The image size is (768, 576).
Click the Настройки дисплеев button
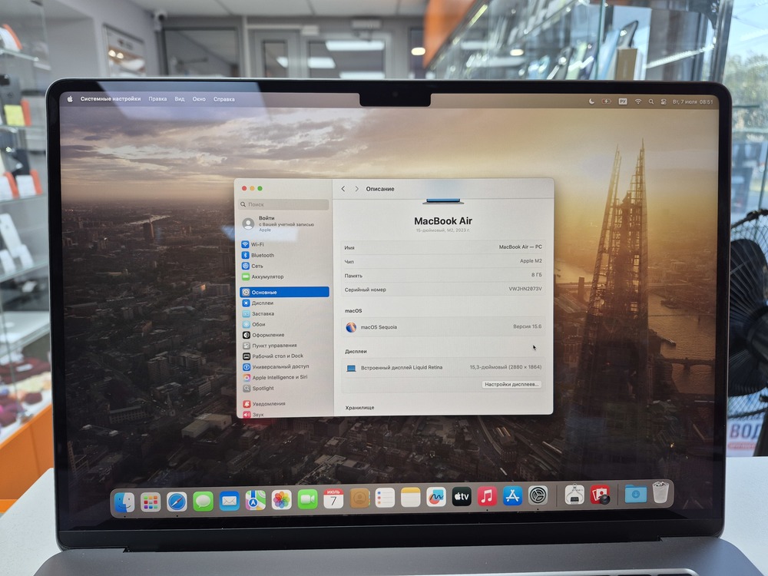point(511,385)
